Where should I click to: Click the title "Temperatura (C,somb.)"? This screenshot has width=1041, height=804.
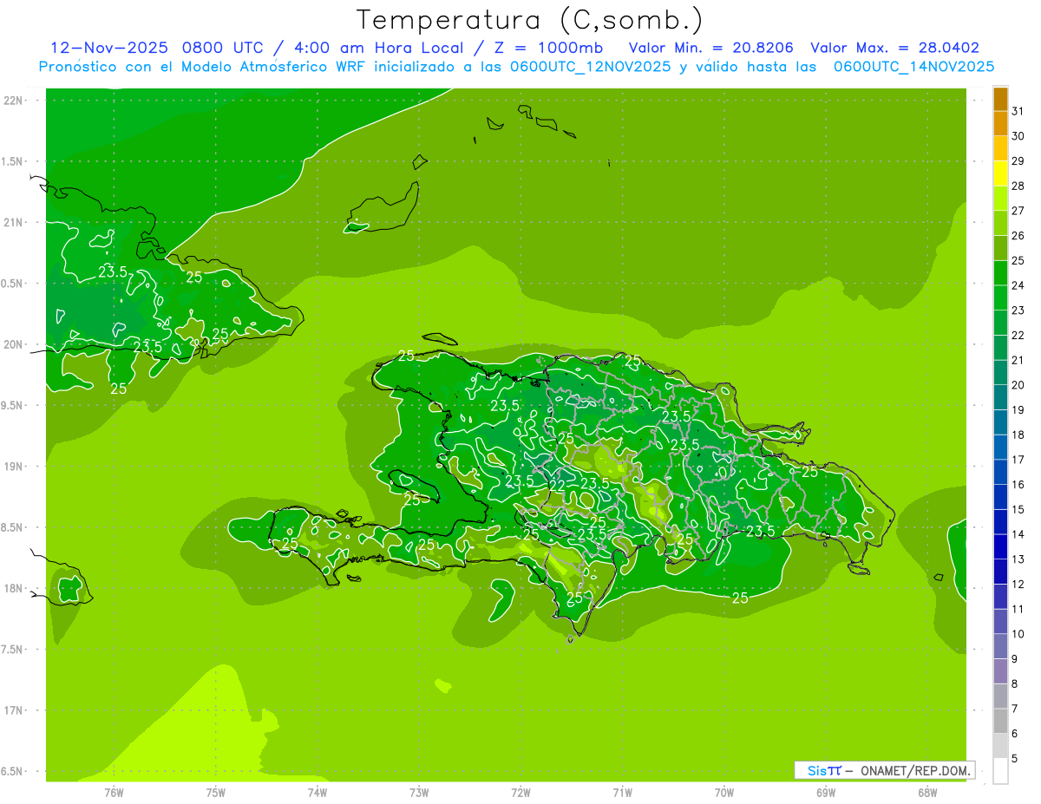(530, 20)
